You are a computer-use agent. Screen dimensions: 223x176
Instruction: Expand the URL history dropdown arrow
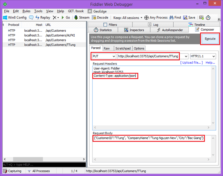point(186,56)
